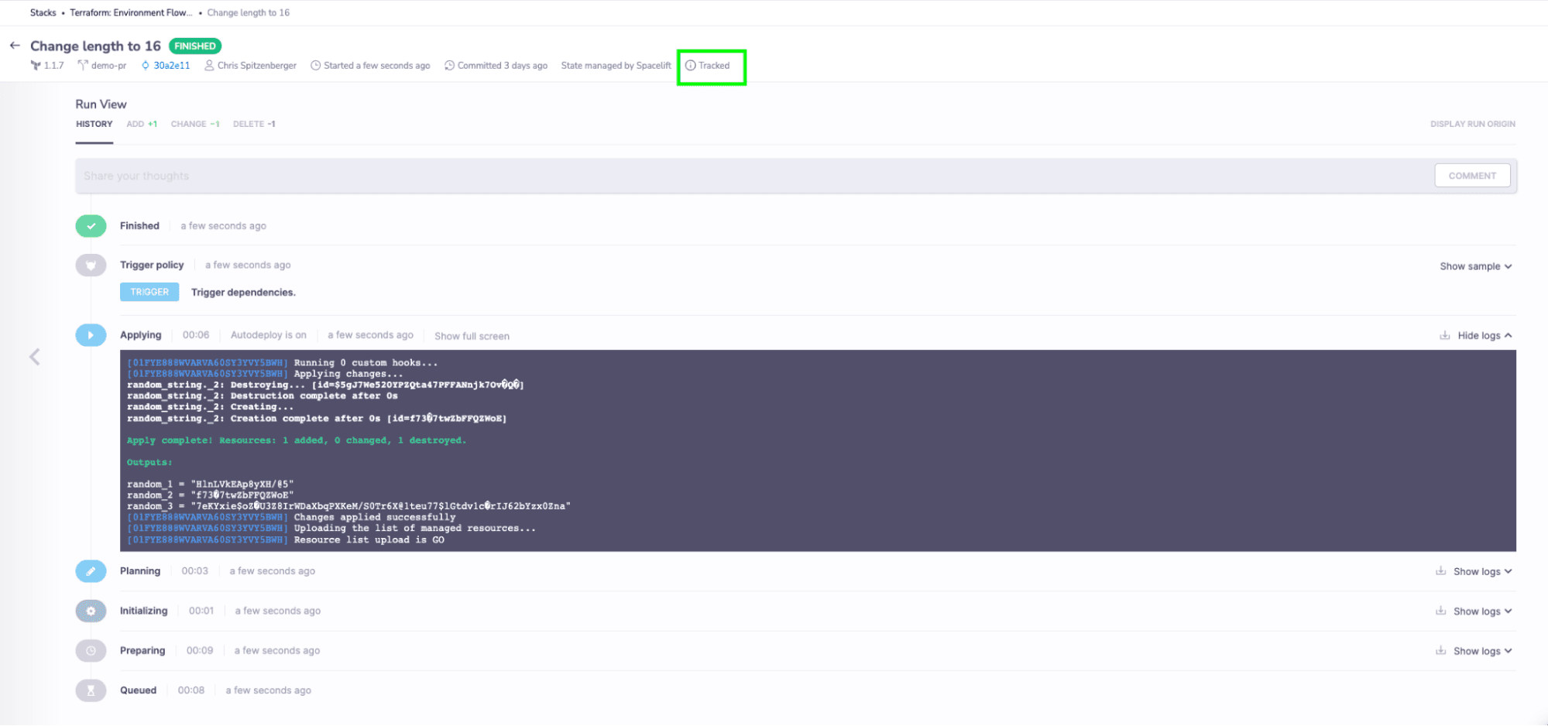Expand Show logs for Initializing
This screenshot has width=1548, height=726.
pyautogui.click(x=1482, y=611)
